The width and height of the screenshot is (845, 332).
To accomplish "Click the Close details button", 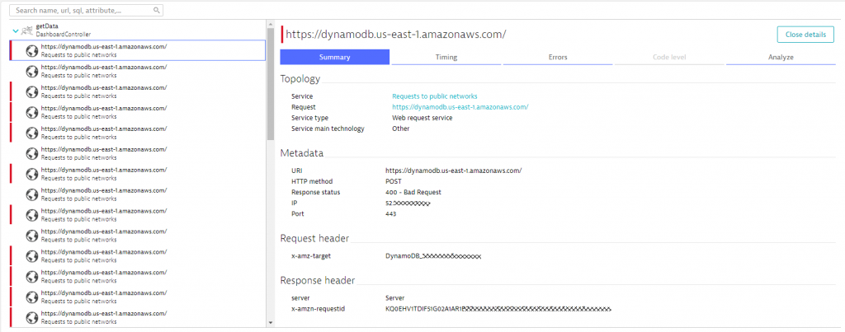I will pyautogui.click(x=805, y=35).
